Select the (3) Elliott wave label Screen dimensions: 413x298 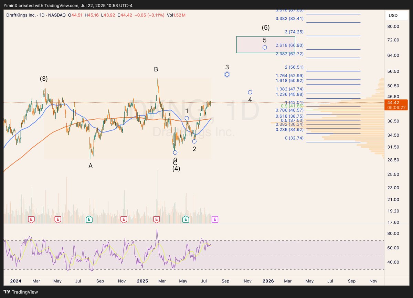pos(44,79)
